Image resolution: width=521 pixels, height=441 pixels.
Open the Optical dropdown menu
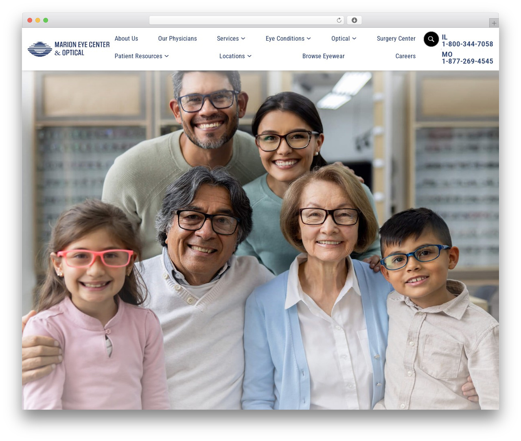pyautogui.click(x=344, y=39)
